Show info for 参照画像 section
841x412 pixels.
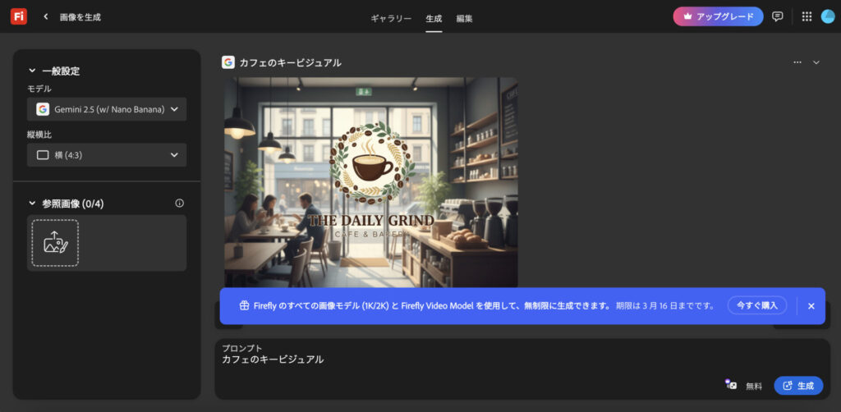tap(179, 204)
